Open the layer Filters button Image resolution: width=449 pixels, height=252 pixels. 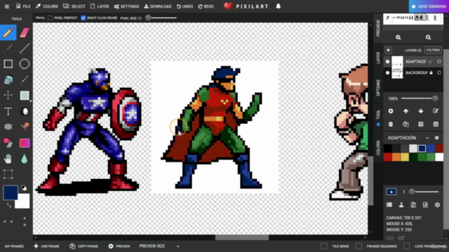click(x=433, y=50)
